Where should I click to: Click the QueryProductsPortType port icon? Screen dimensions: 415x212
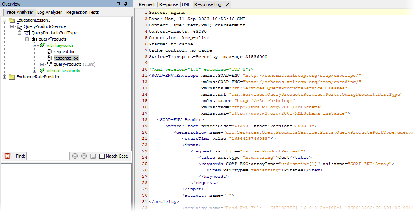point(27,33)
